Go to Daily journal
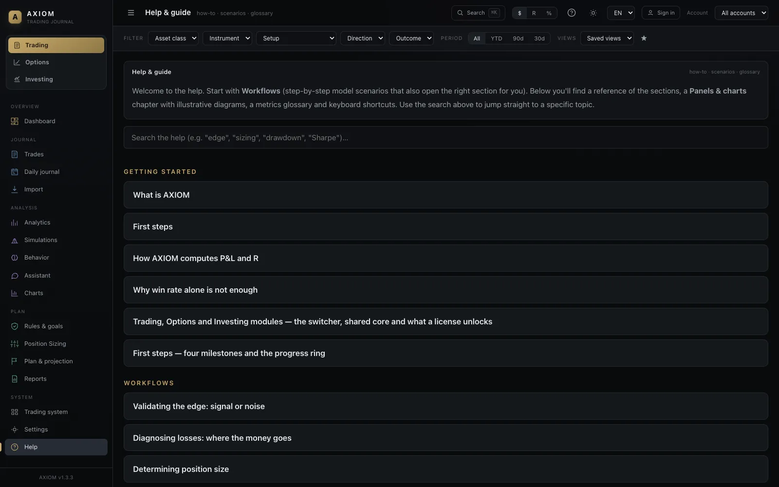 click(56, 172)
